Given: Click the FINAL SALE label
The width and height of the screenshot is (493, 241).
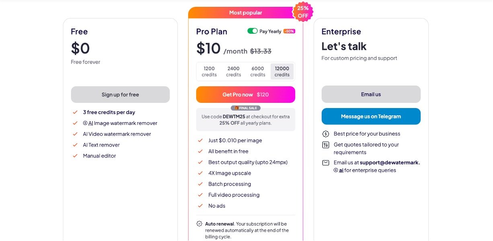Looking at the screenshot, I should coord(246,108).
